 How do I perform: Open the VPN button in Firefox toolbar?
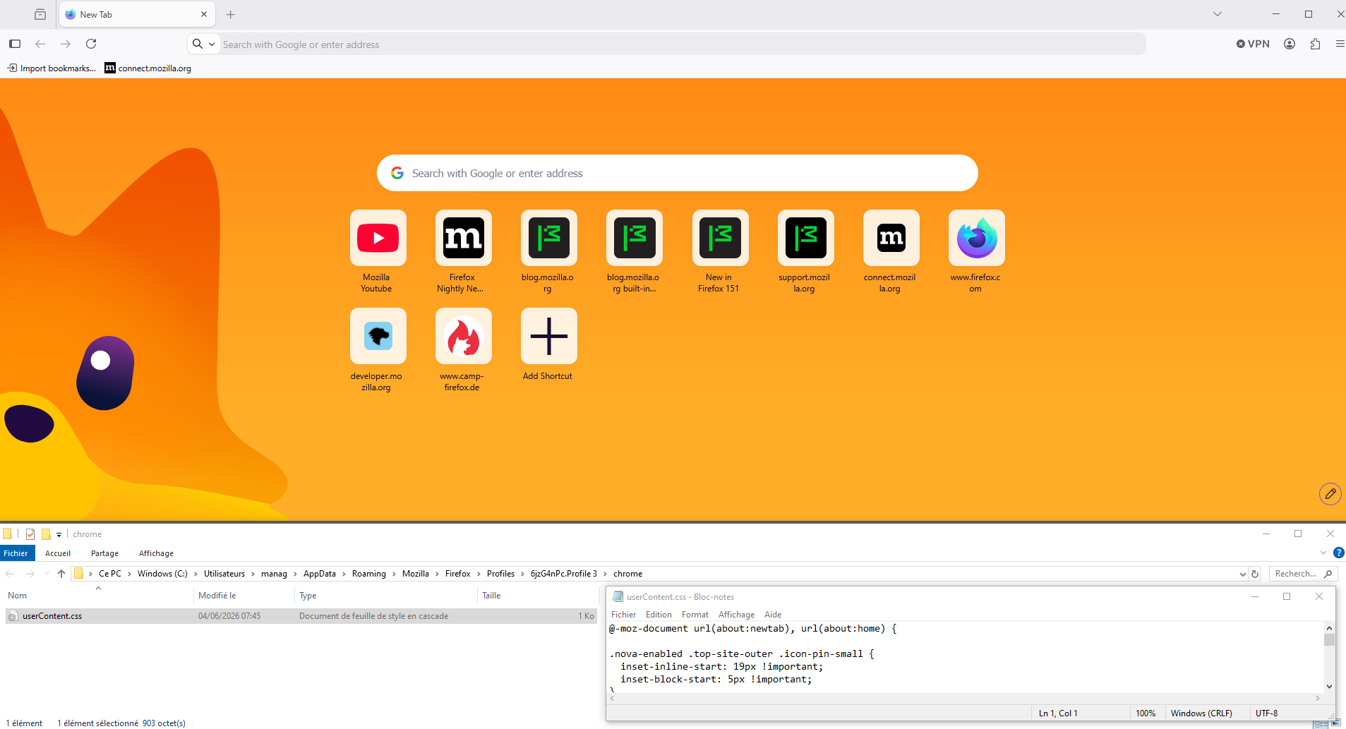1253,44
